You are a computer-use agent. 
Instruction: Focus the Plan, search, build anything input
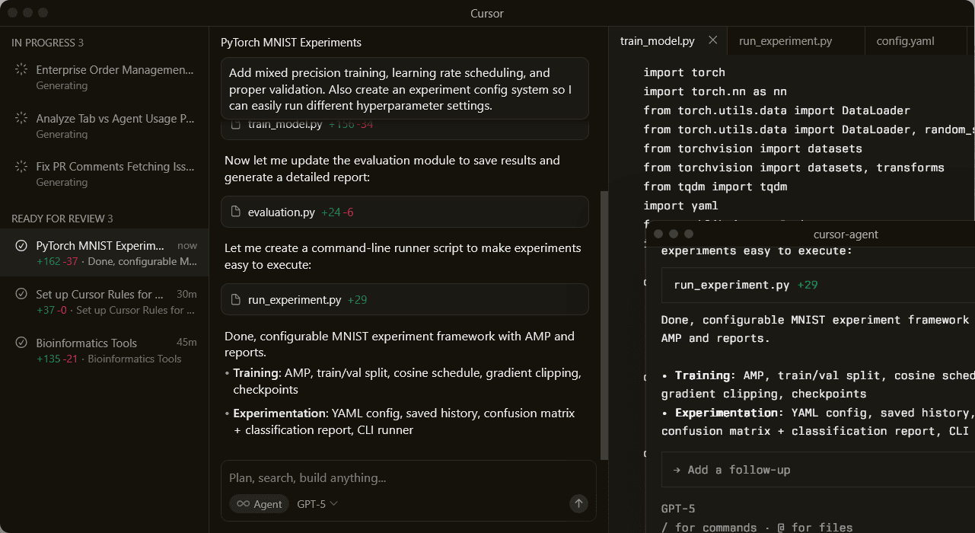[396, 478]
